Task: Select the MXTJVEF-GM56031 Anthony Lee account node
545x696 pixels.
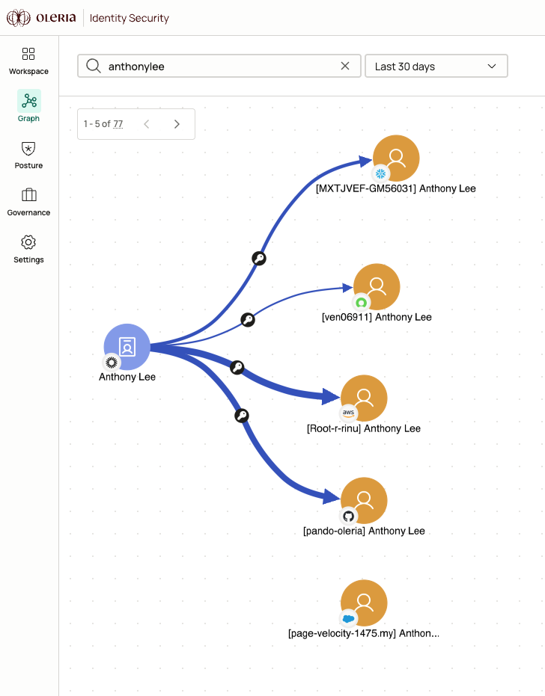Action: (396, 158)
